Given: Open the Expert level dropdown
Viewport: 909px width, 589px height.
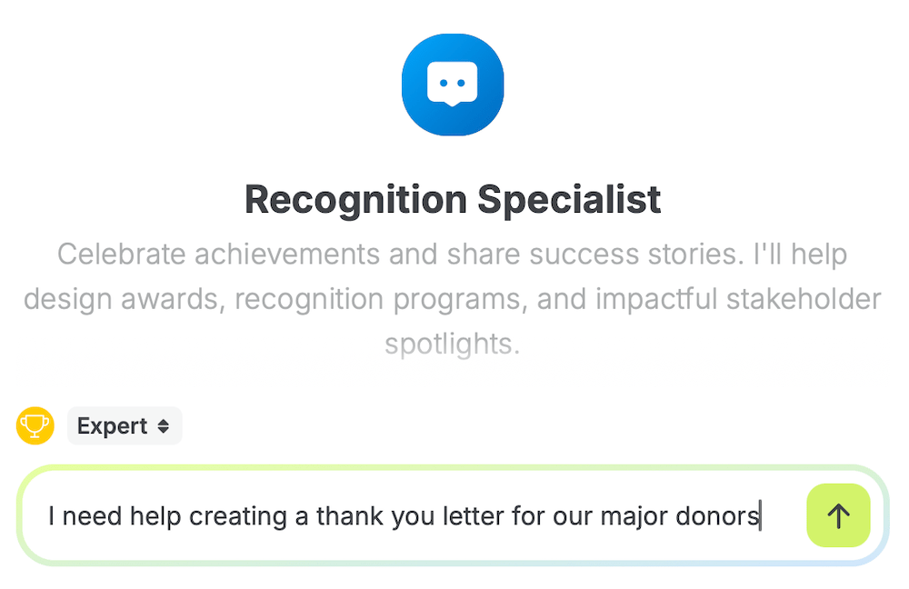Looking at the screenshot, I should point(125,426).
